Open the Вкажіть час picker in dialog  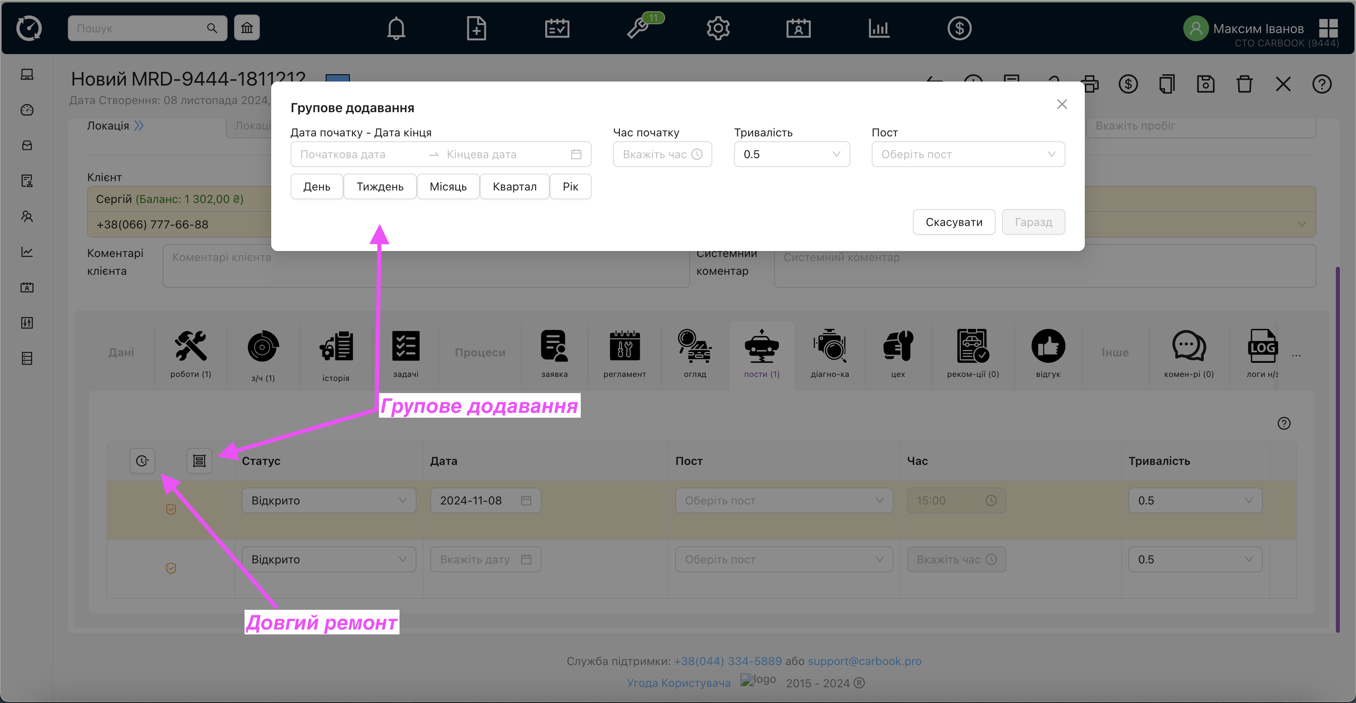click(x=662, y=154)
